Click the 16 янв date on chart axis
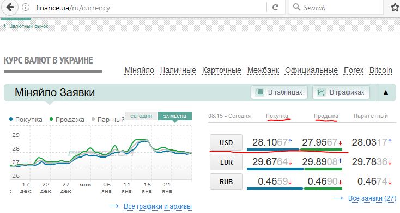This screenshot has height=213, width=400. click(147, 188)
